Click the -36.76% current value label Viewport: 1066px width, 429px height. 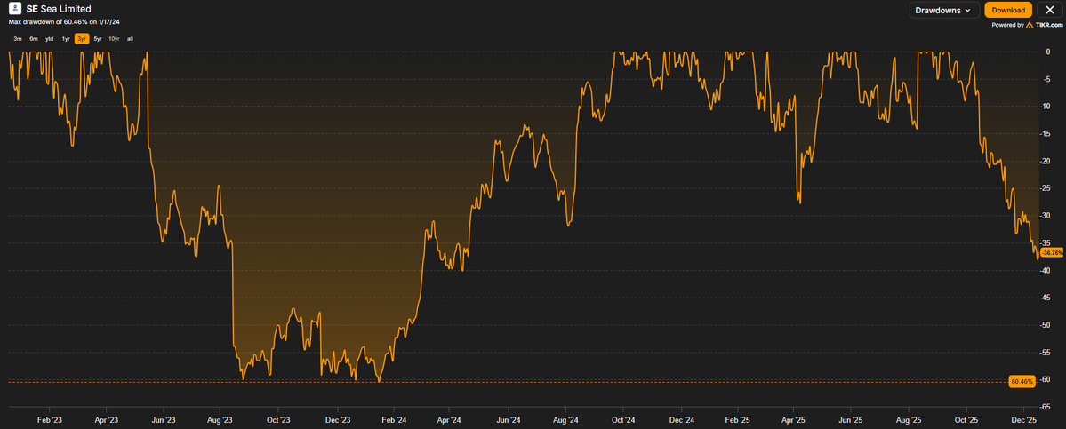[x=1052, y=252]
